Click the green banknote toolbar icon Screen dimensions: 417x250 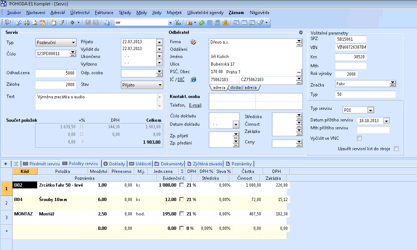(x=201, y=23)
